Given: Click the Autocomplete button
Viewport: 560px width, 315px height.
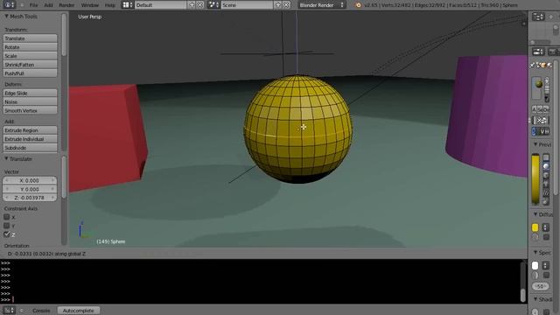Looking at the screenshot, I should click(x=78, y=311).
